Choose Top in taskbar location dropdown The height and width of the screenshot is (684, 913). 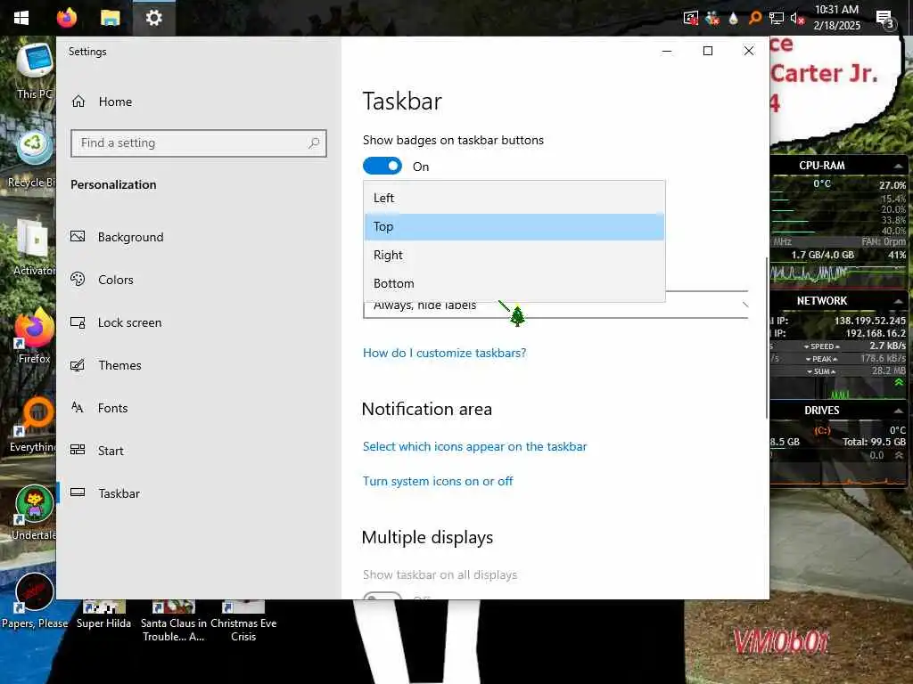pyautogui.click(x=514, y=227)
